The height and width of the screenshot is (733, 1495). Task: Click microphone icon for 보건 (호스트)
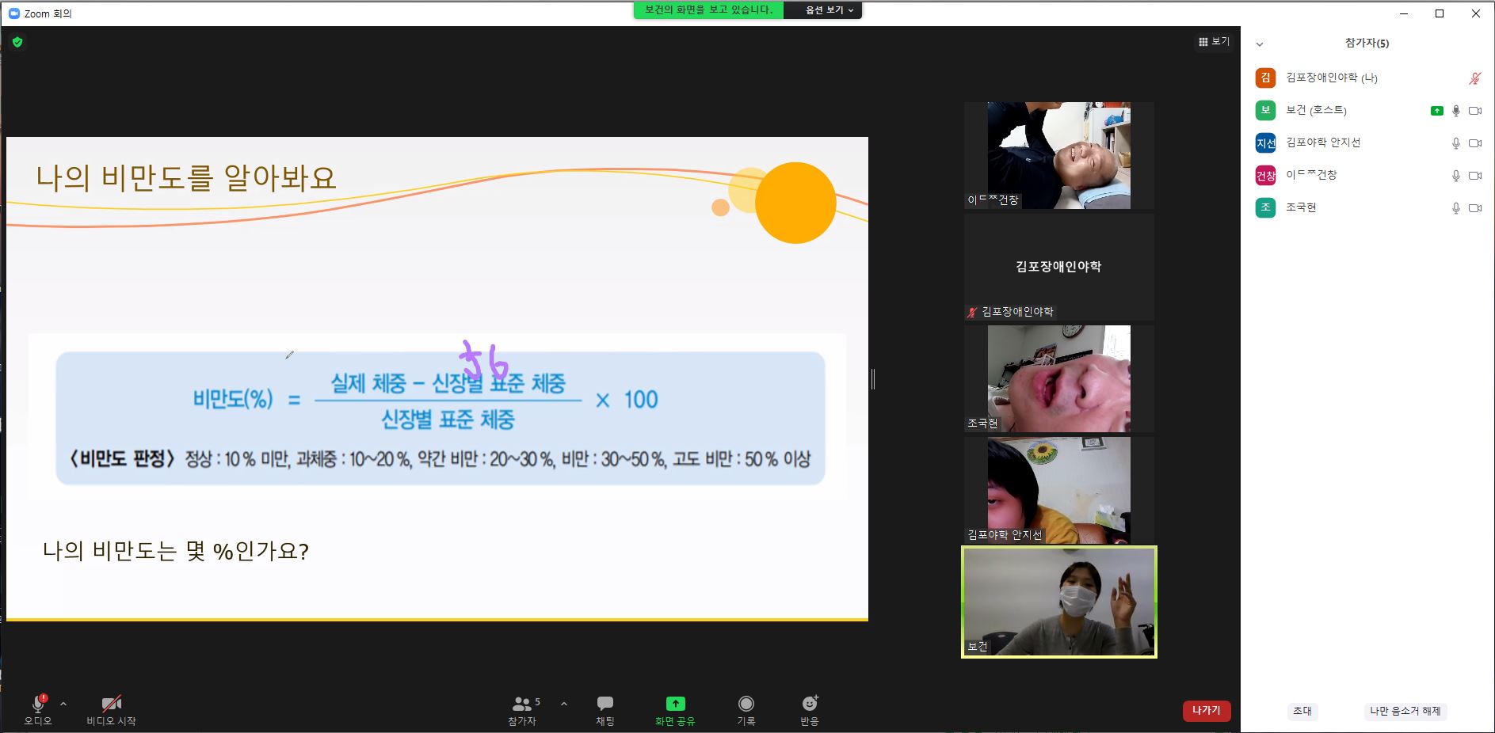(x=1455, y=111)
